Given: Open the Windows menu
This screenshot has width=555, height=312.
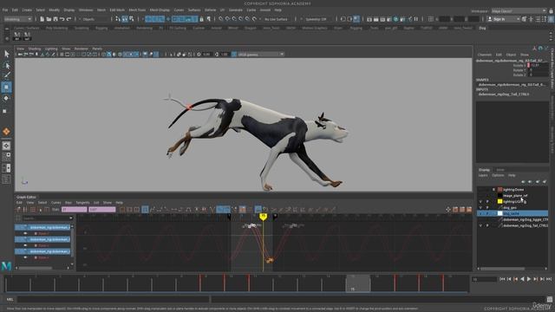Looking at the screenshot, I should [x=86, y=10].
